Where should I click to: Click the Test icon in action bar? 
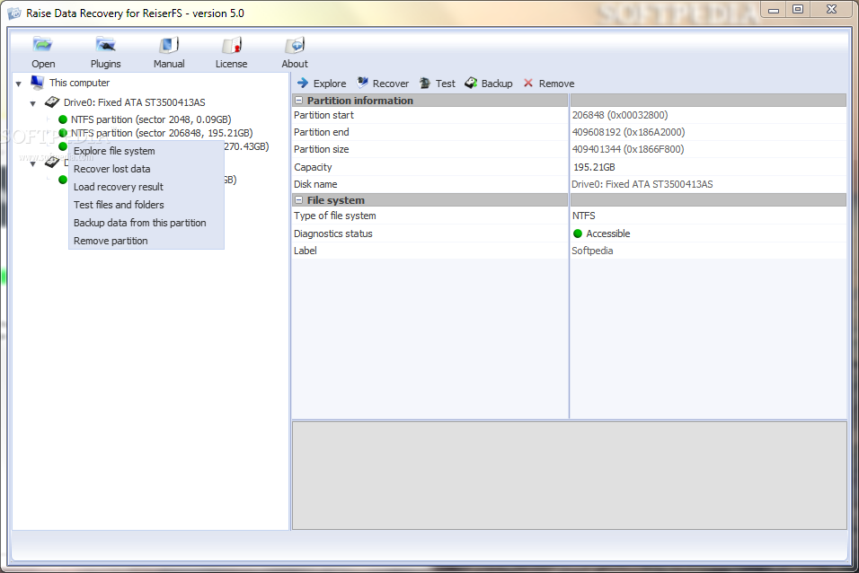coord(425,84)
